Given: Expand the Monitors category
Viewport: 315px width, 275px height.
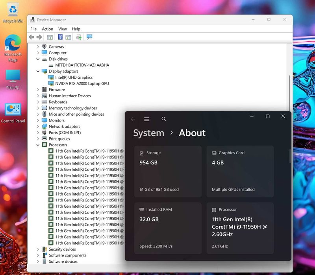Looking at the screenshot, I should point(38,120).
